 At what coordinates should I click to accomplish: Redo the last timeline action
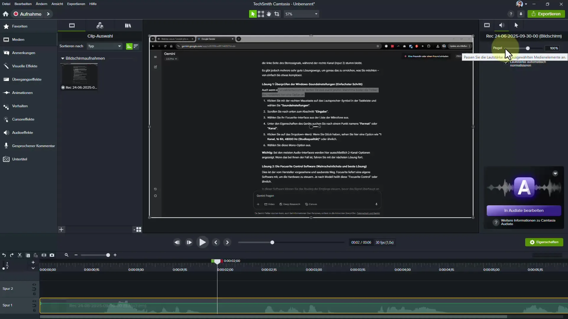click(12, 255)
